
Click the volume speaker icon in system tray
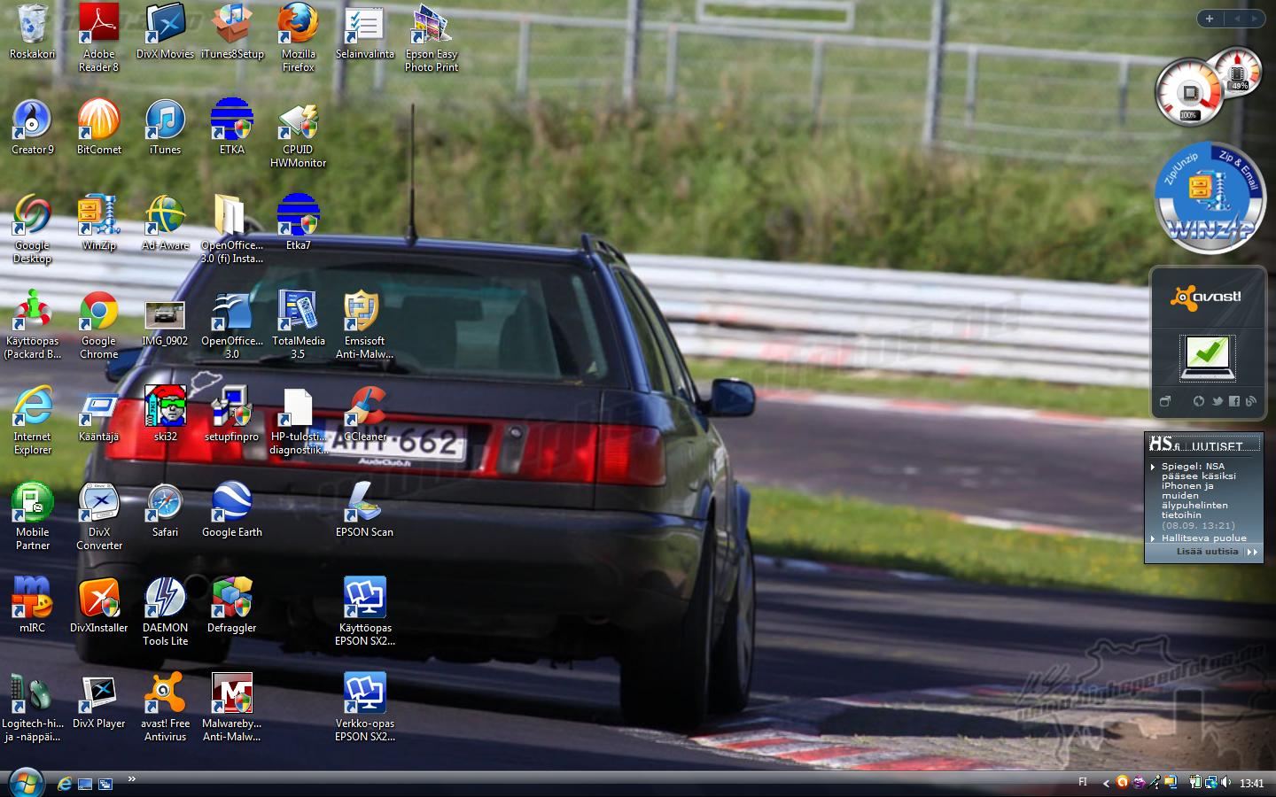(x=1226, y=782)
